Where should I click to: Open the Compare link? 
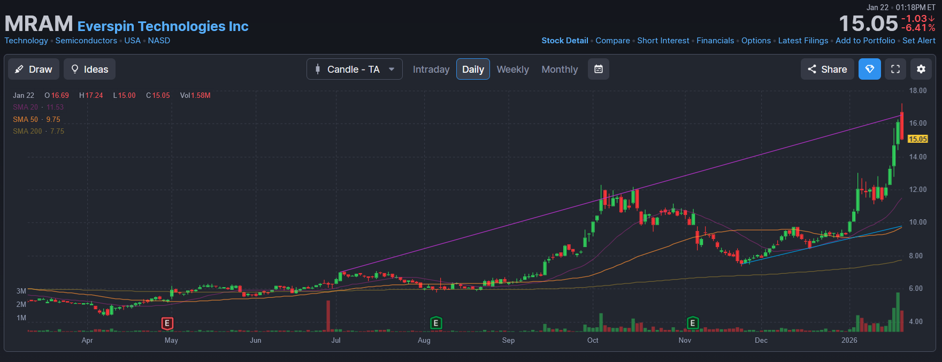[612, 41]
